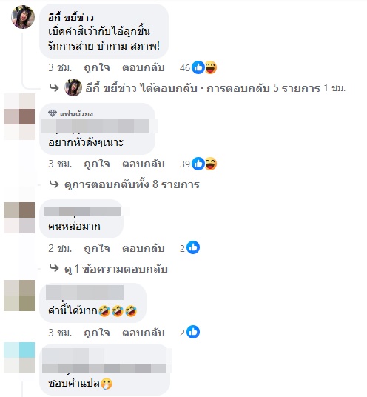Click the like reaction icon beside 46
The width and height of the screenshot is (367, 397).
click(x=198, y=67)
